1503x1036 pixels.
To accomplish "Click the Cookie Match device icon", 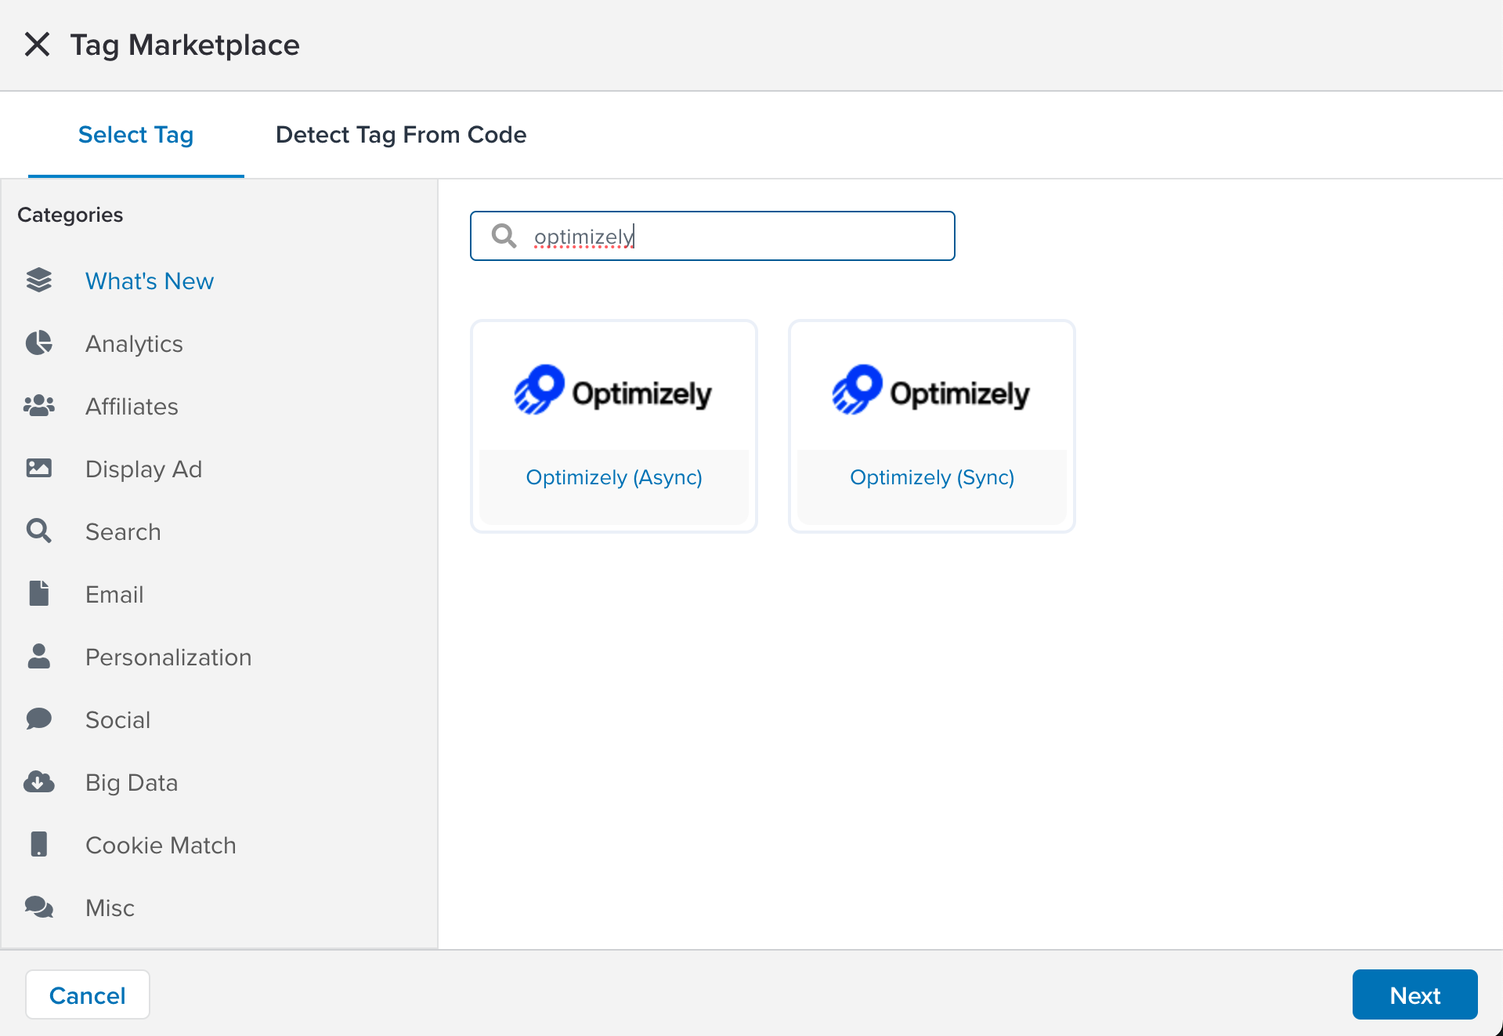I will pos(39,845).
